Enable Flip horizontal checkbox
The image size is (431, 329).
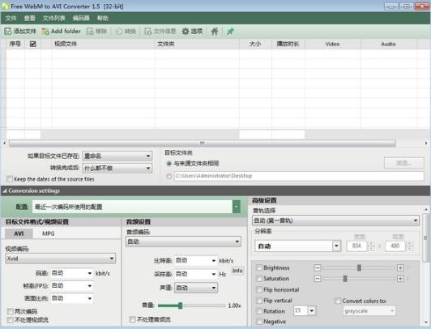tap(259, 289)
